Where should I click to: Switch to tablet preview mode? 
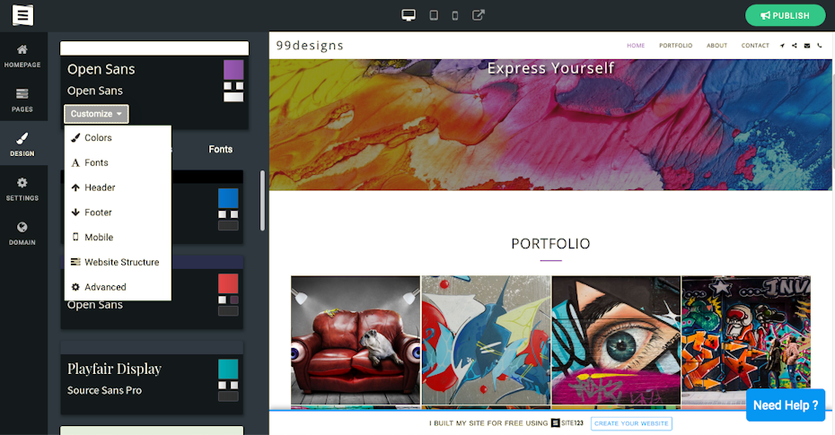[x=434, y=15]
